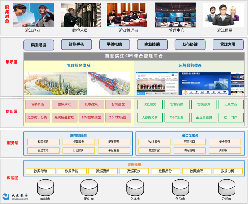Switch to the 运营服务体系 heading
The width and height of the screenshot is (248, 204).
[x=190, y=65]
